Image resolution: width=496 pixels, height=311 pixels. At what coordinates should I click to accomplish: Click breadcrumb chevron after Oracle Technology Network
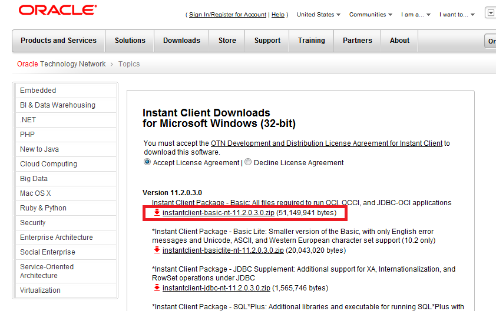(x=112, y=65)
